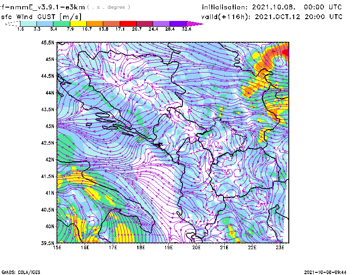The image size is (356, 275).
Task: Click the 23E longitude label
Action: (x=280, y=247)
